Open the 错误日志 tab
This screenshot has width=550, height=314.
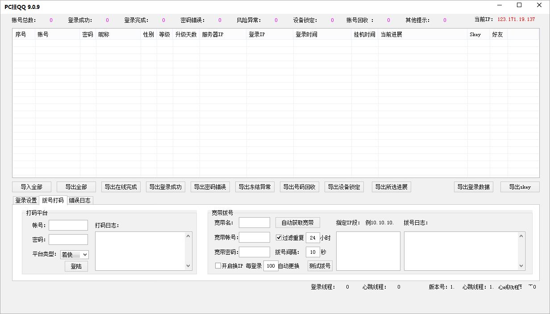click(x=80, y=200)
